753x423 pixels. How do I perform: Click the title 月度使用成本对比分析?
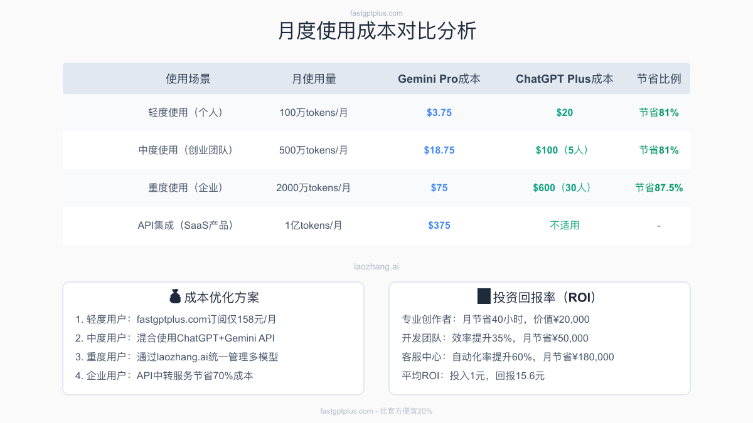(x=376, y=31)
